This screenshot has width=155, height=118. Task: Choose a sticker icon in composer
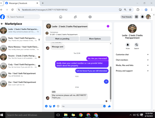[x=54, y=106]
